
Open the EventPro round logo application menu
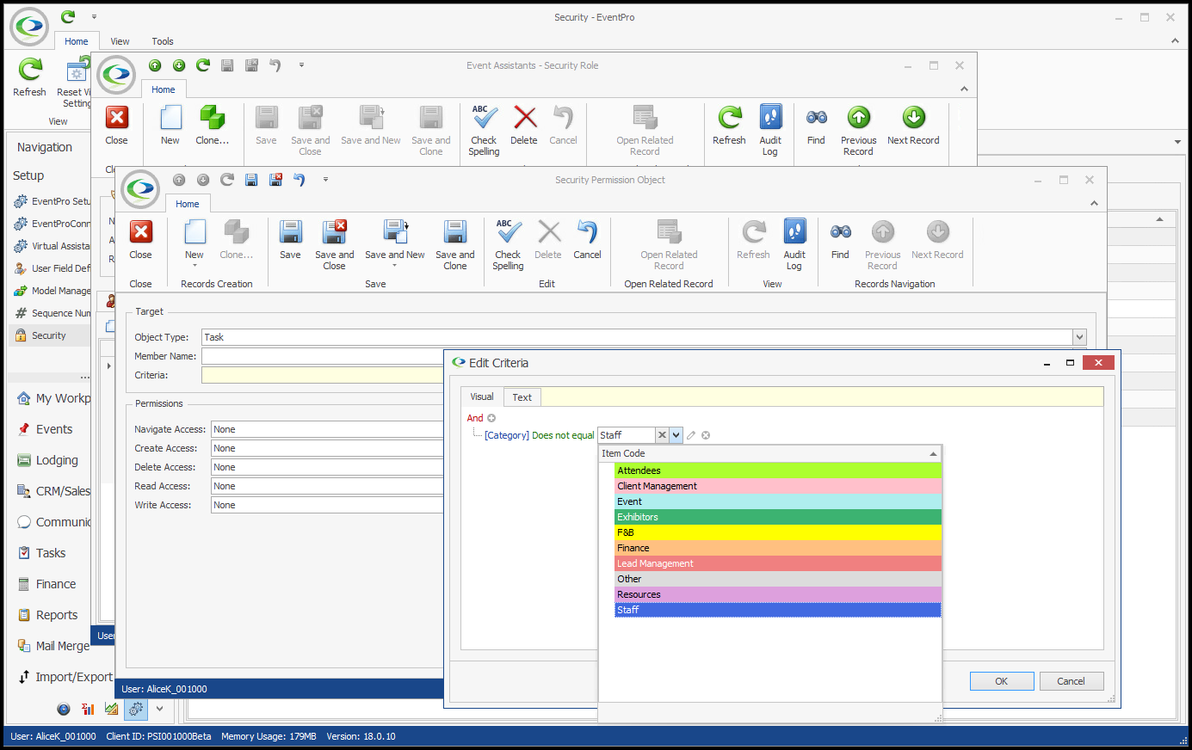pyautogui.click(x=29, y=27)
